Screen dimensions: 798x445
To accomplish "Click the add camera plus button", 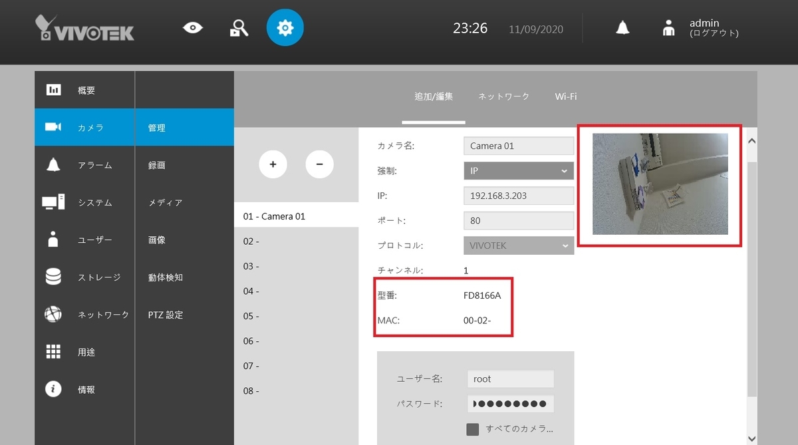I will click(x=273, y=164).
